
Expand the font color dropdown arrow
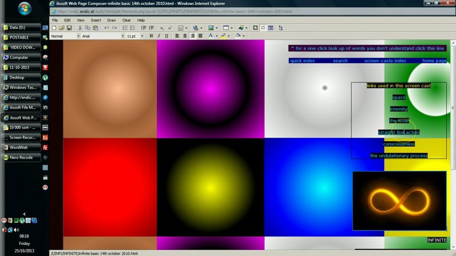pos(216,36)
